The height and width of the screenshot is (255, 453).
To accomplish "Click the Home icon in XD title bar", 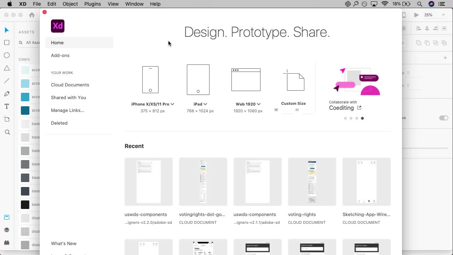I will [32, 15].
